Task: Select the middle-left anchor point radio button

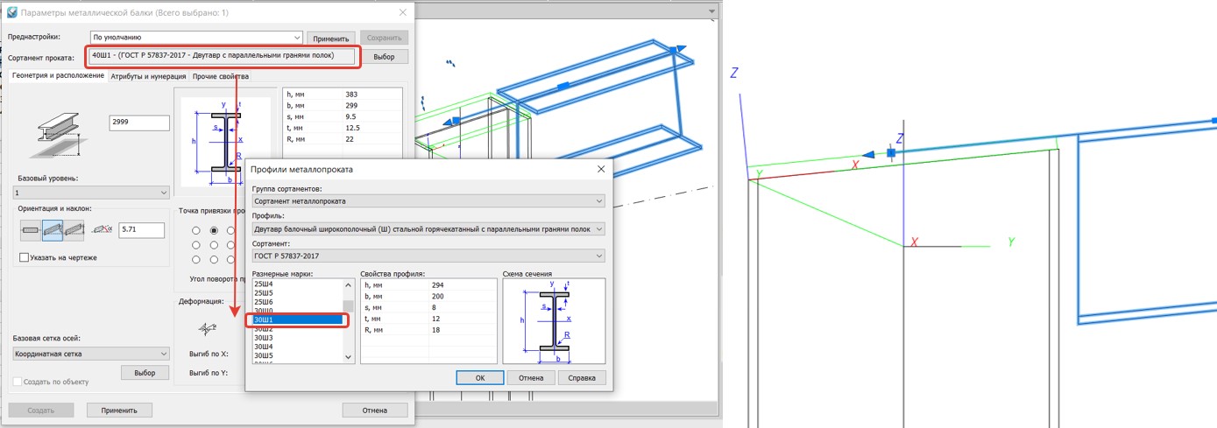Action: [196, 245]
